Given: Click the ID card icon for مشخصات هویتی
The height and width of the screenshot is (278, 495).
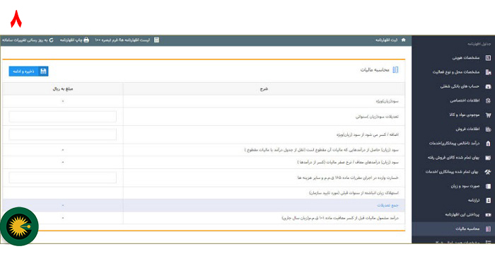Looking at the screenshot, I should (x=488, y=58).
